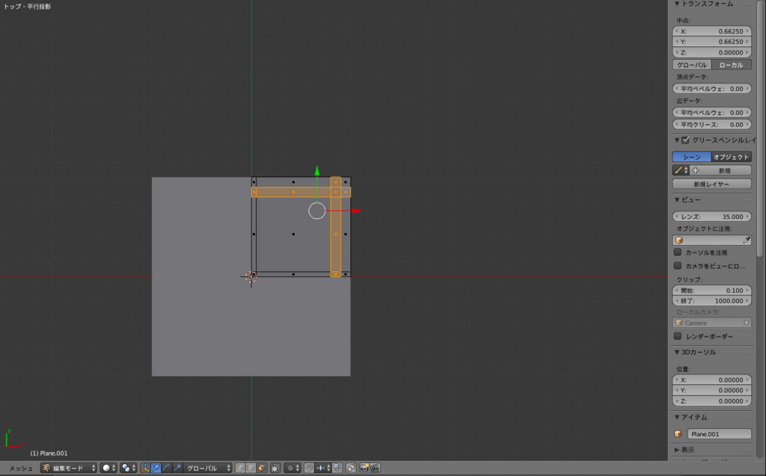This screenshot has height=476, width=766.
Task: Open the pivot point dropdown
Action: tap(128, 469)
